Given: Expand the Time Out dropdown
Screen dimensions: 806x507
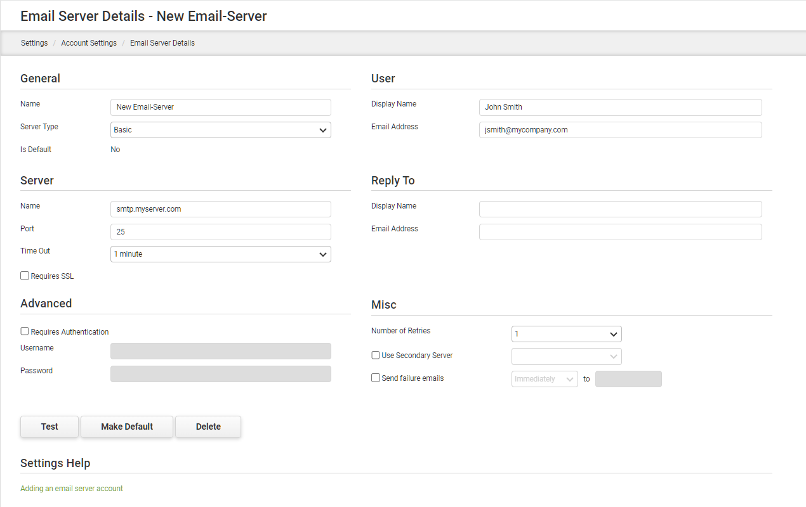Looking at the screenshot, I should pyautogui.click(x=220, y=254).
